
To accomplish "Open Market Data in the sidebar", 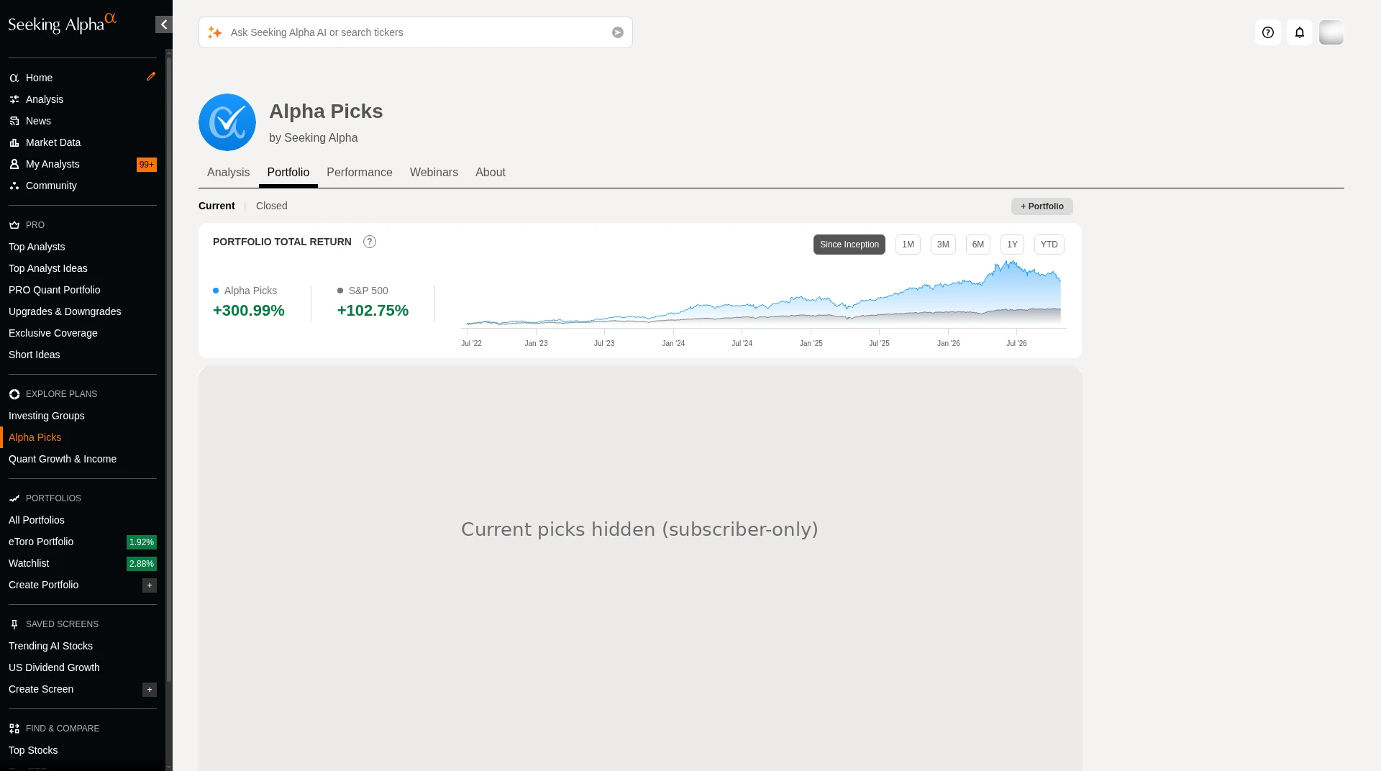I will [53, 142].
